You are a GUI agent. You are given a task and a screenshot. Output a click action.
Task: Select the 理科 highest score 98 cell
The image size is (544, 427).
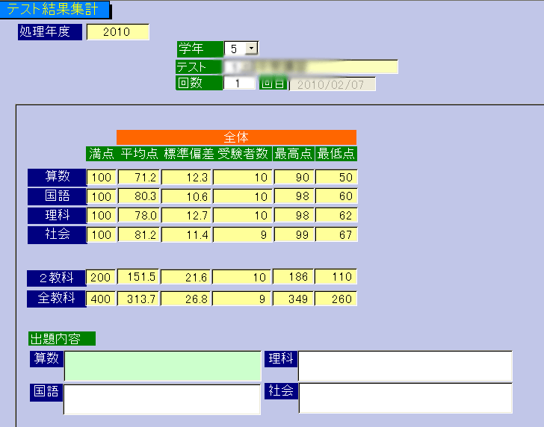tap(294, 216)
